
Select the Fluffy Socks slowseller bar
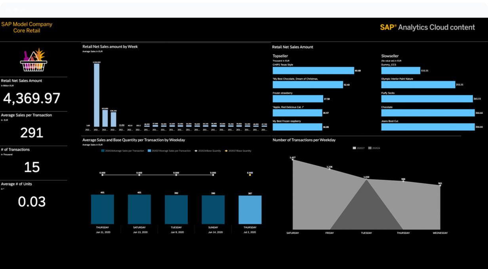click(427, 99)
